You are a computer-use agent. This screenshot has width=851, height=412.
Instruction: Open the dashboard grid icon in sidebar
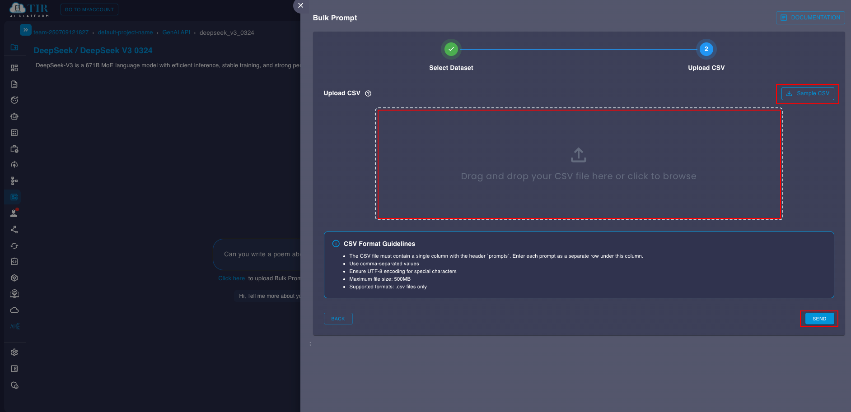(14, 68)
